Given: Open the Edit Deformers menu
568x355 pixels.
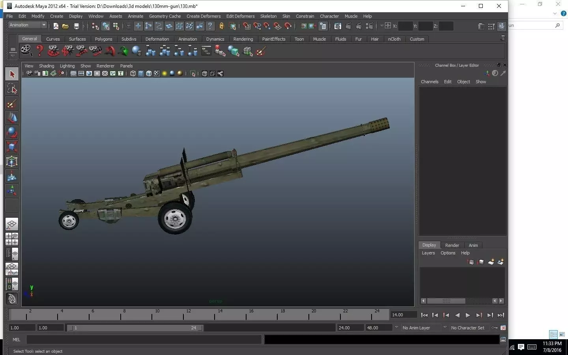Looking at the screenshot, I should (240, 16).
